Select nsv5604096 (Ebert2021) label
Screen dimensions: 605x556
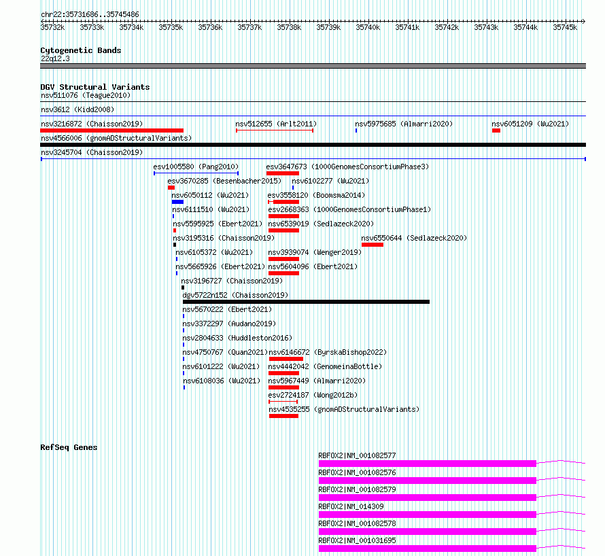(313, 266)
